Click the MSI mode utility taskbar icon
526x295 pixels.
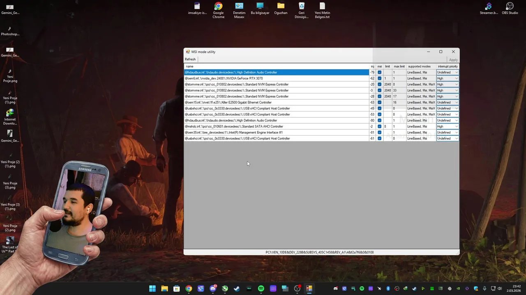(309, 288)
